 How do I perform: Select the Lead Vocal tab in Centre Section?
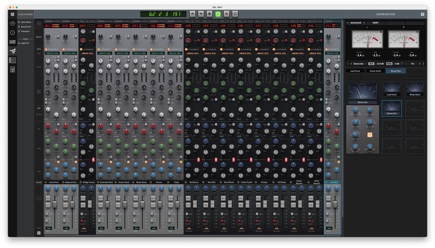coord(355,71)
